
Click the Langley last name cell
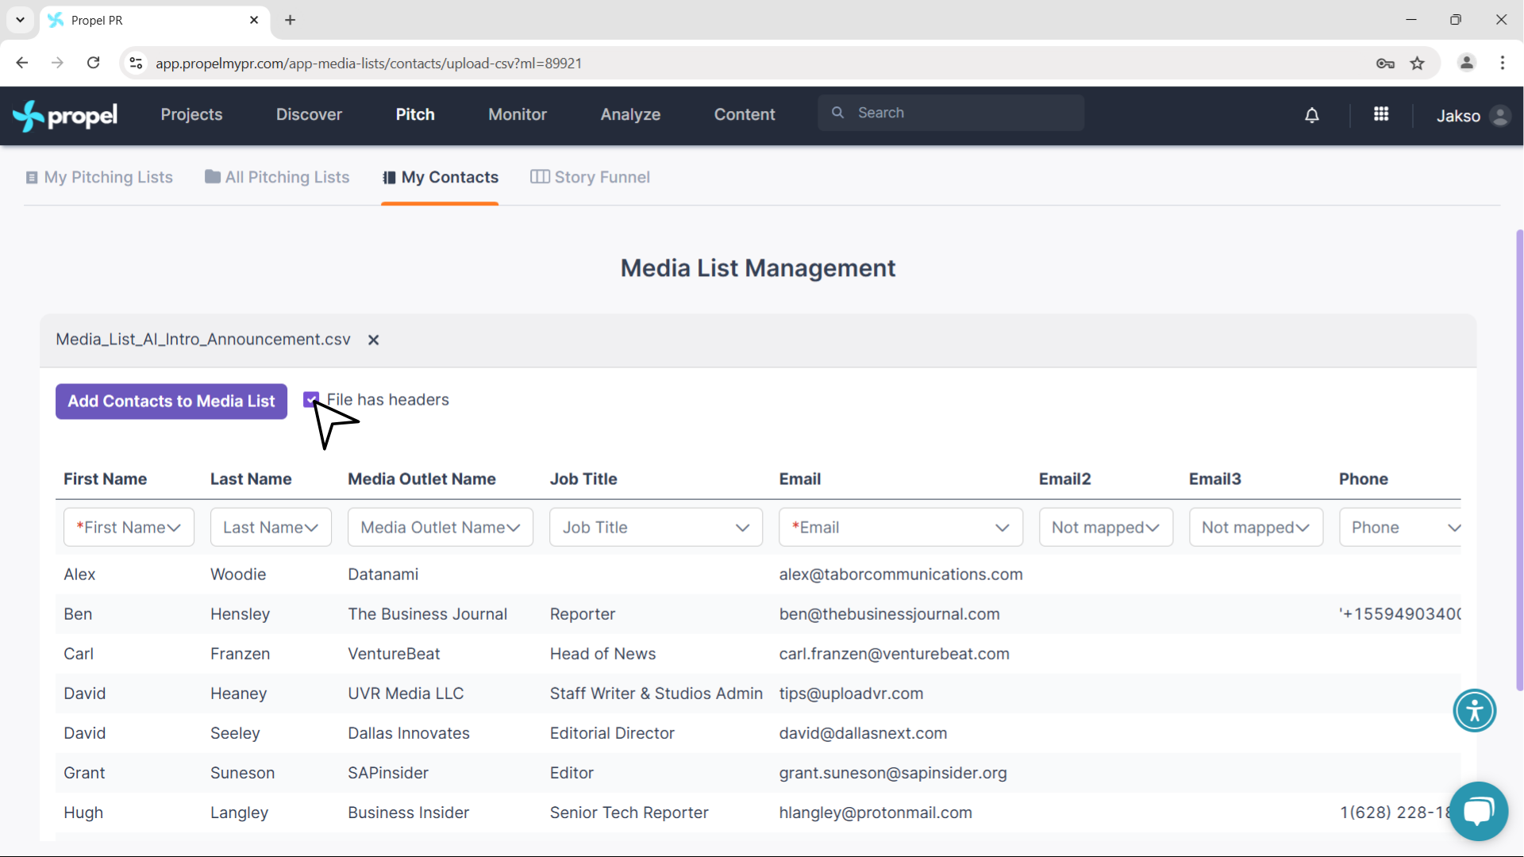(x=239, y=813)
